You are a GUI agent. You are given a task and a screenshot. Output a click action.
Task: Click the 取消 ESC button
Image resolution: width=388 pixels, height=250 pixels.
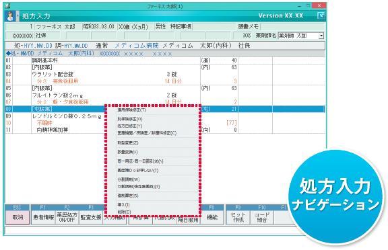(x=18, y=217)
